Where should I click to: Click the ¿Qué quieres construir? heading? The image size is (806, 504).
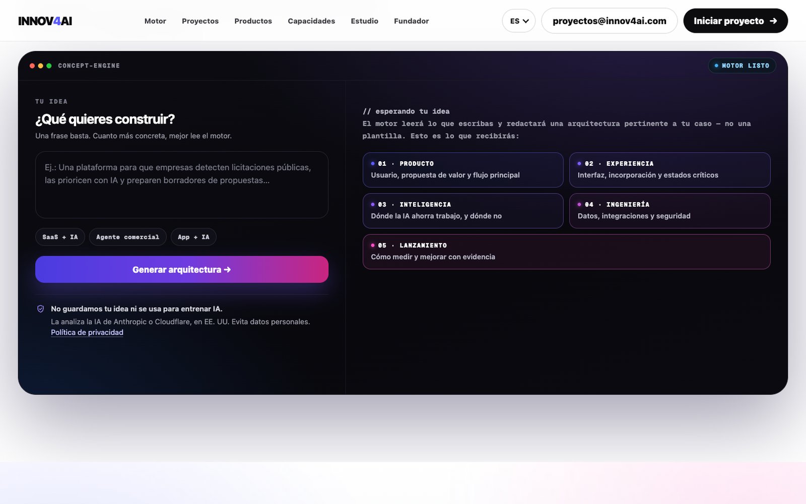click(x=105, y=119)
